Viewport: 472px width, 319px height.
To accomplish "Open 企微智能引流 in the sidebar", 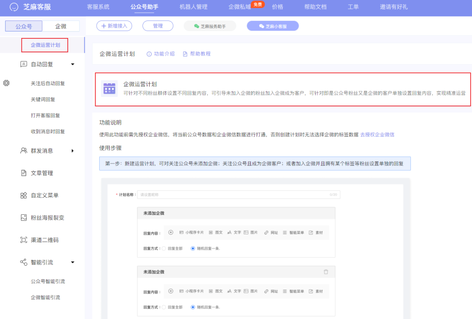I will (x=45, y=297).
